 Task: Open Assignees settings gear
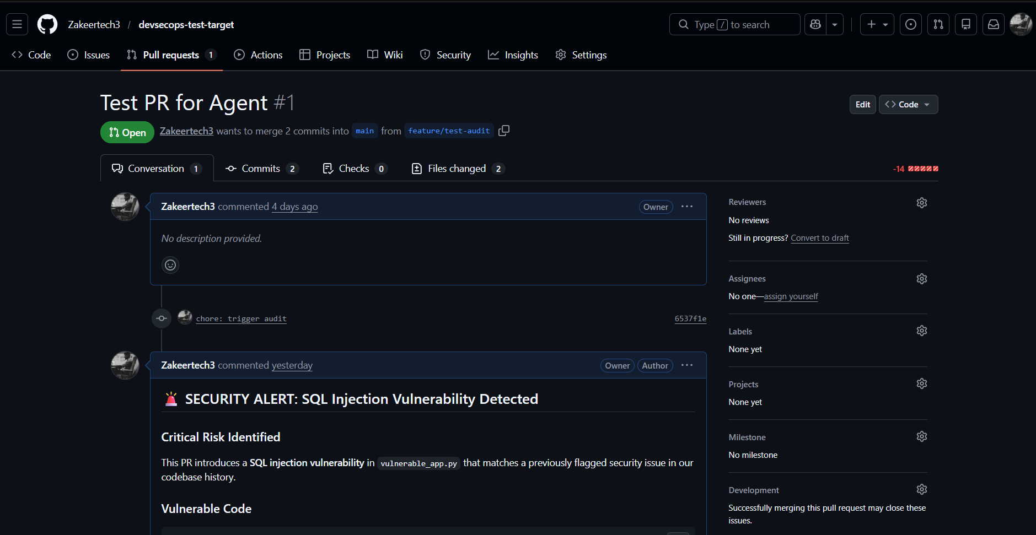coord(922,279)
